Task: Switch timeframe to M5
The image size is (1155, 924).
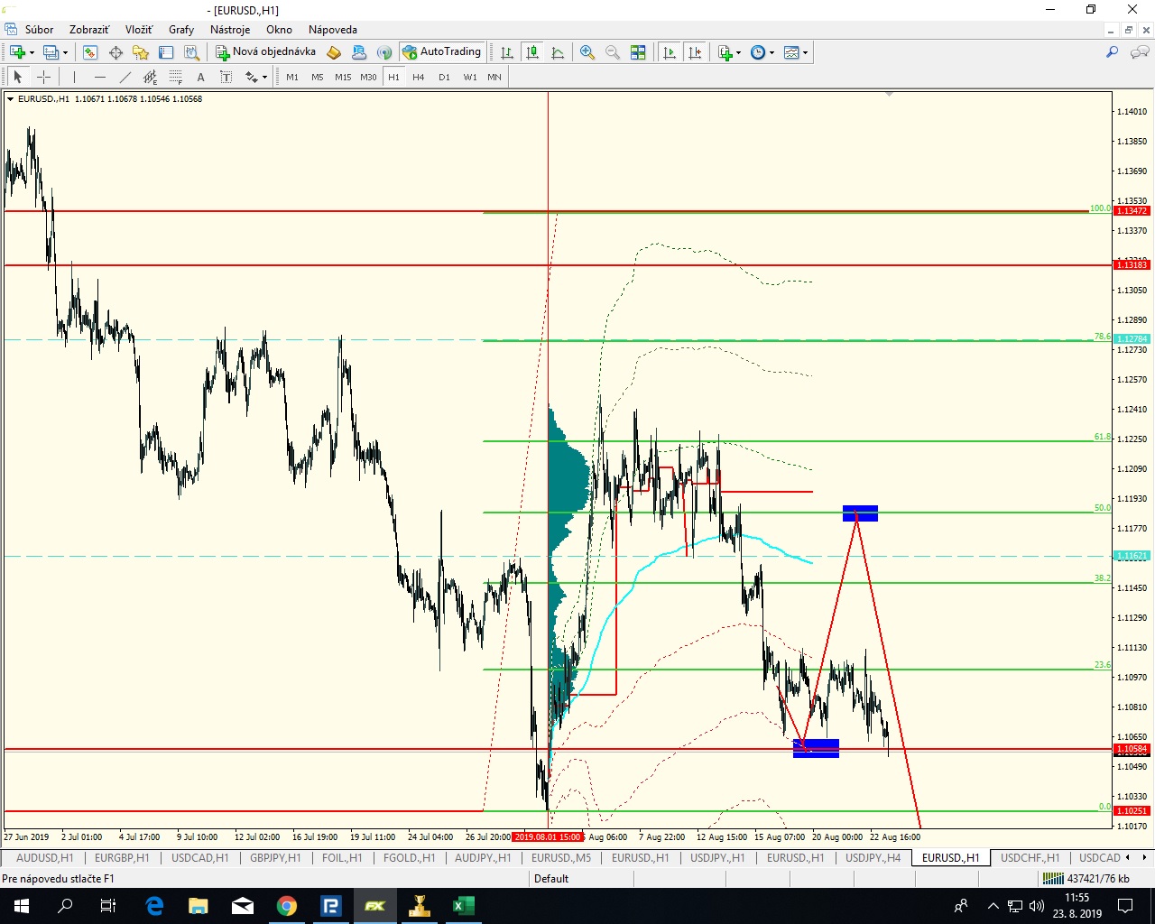Action: (318, 77)
